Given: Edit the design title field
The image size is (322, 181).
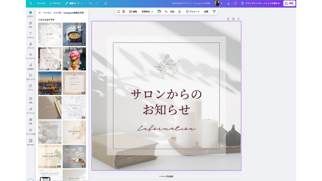Looking at the screenshot, I should [191, 3].
